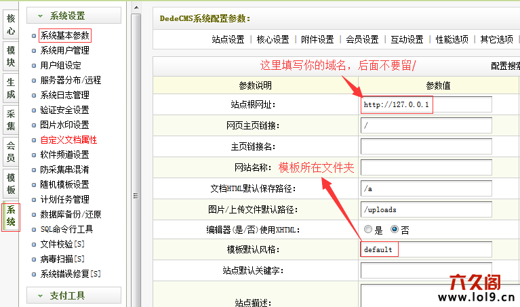520x307 pixels.
Task: Select 其它选项 config tab
Action: pyautogui.click(x=497, y=39)
